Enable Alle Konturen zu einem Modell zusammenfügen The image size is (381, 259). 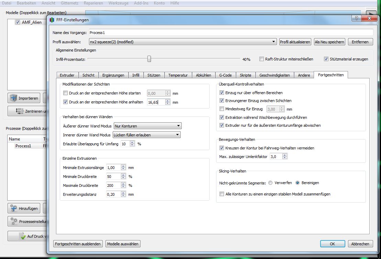[x=222, y=194]
